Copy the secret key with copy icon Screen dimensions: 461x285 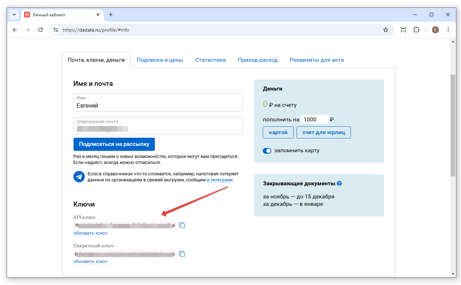(182, 254)
